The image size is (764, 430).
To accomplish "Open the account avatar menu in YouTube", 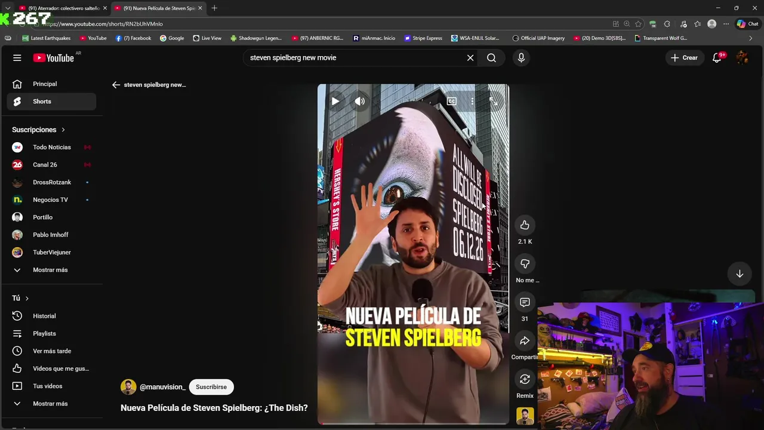I will click(742, 58).
